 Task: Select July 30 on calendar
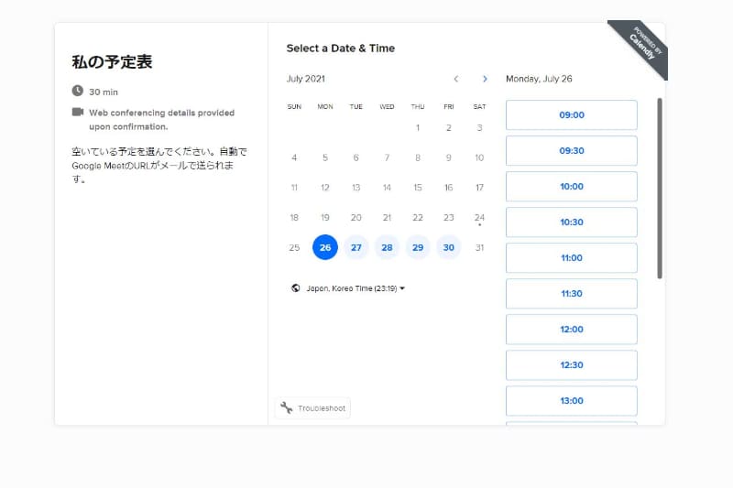point(448,247)
